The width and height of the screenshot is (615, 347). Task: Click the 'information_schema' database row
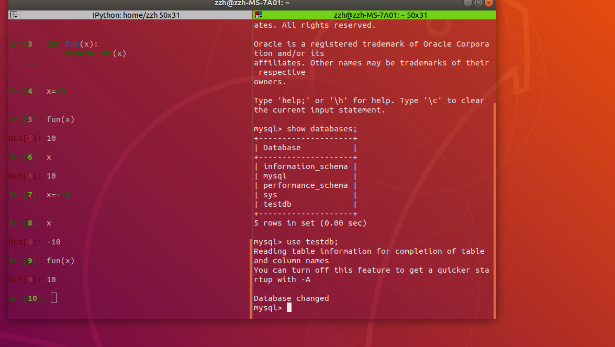tap(306, 166)
